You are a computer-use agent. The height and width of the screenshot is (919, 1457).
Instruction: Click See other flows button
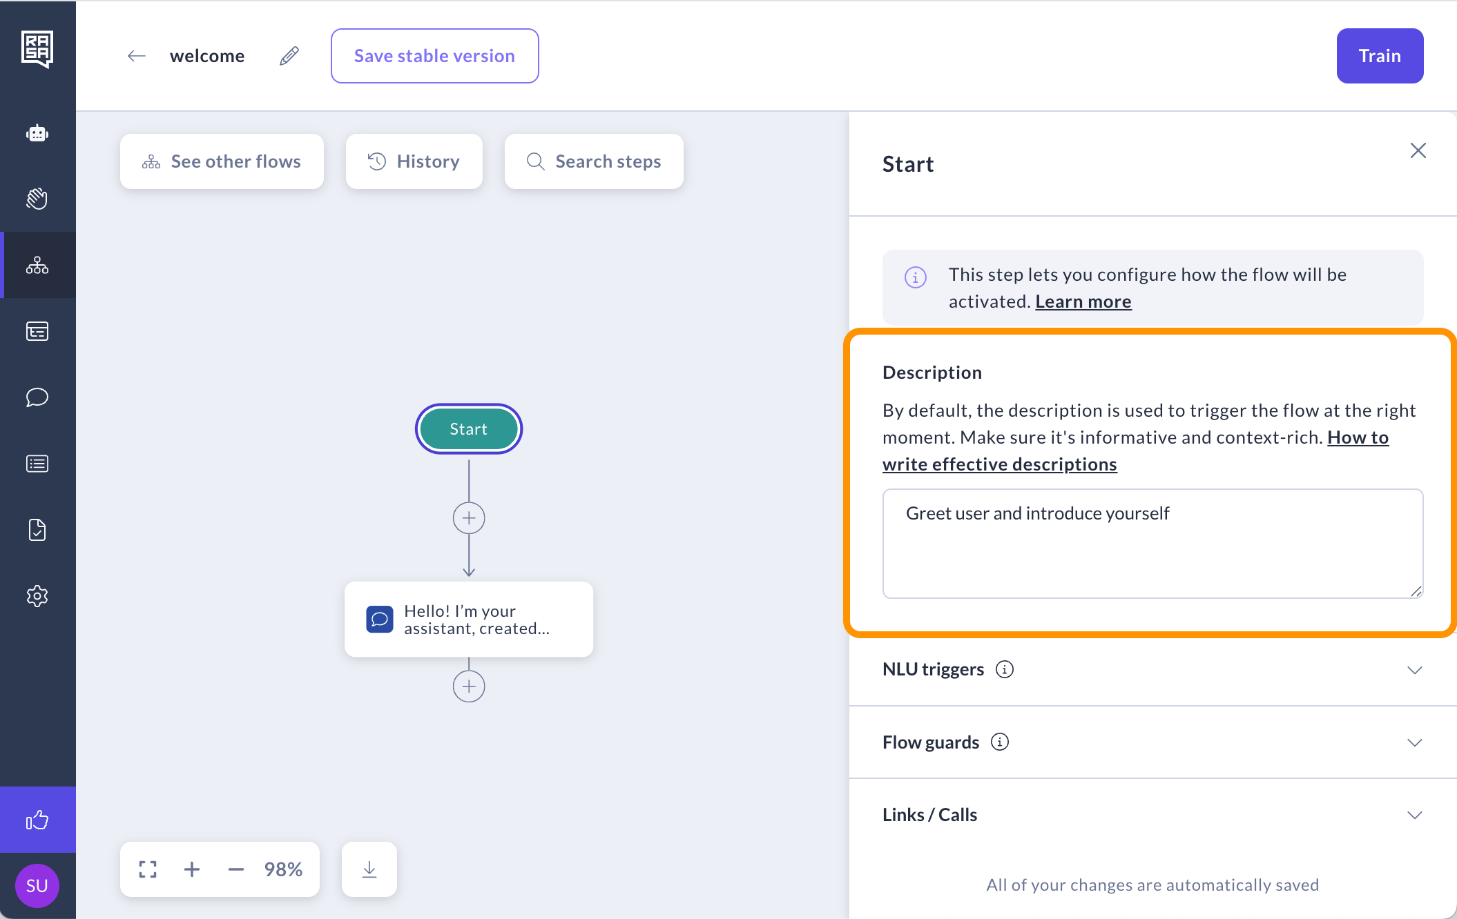tap(222, 161)
